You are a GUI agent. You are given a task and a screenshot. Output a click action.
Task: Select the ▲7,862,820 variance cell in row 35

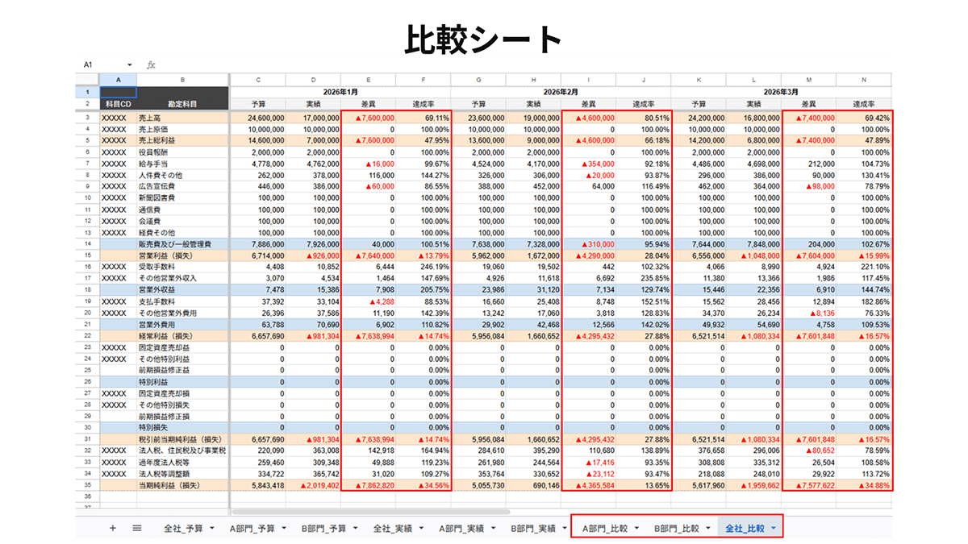pyautogui.click(x=369, y=486)
